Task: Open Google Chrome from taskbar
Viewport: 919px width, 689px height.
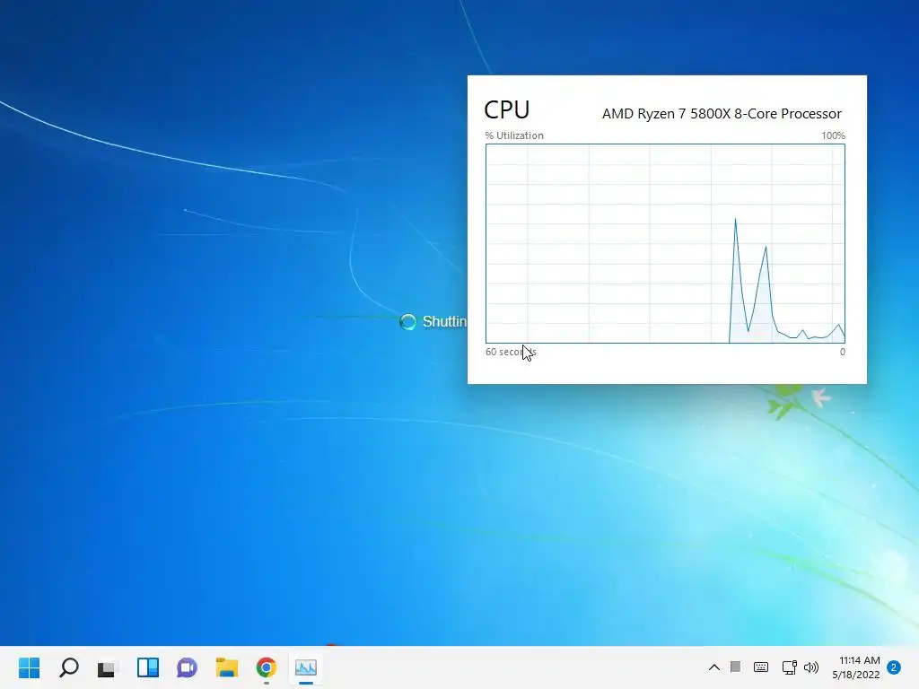Action: [x=266, y=667]
